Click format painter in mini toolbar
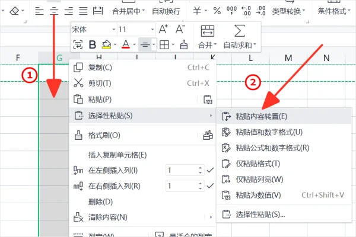This screenshot has height=237, width=356. [184, 44]
